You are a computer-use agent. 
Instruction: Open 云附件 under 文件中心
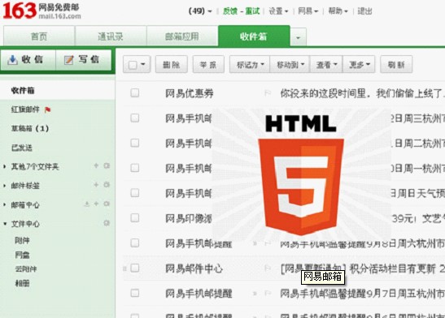pos(26,269)
